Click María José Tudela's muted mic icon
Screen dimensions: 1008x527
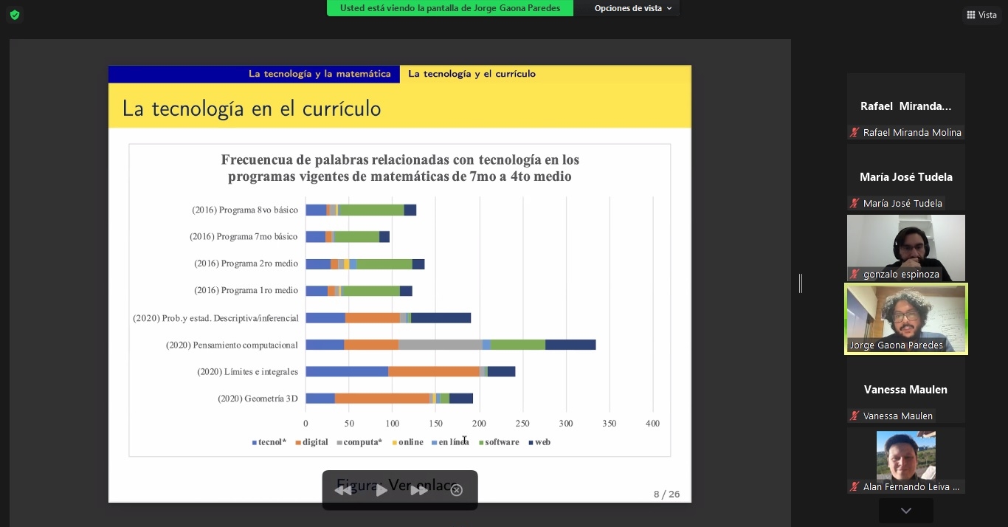click(855, 204)
